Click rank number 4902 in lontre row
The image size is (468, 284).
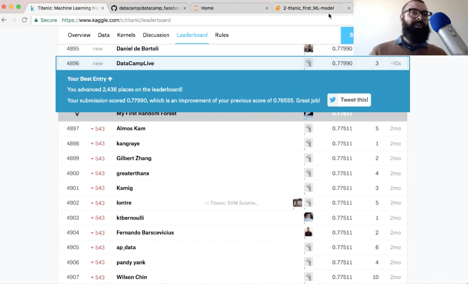pos(73,203)
